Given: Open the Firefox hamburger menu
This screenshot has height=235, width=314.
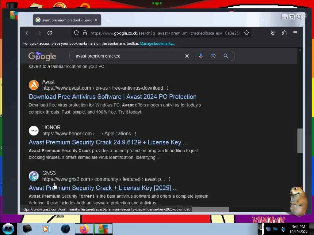Looking at the screenshot, I should coord(295,32).
